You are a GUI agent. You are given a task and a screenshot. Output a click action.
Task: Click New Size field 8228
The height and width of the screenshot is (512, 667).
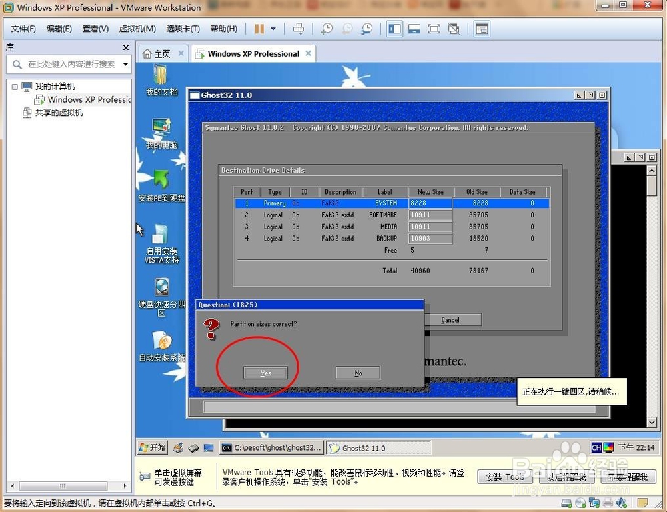tap(430, 203)
